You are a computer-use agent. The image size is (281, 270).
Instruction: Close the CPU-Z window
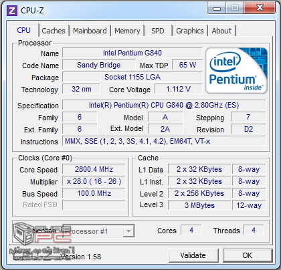(x=260, y=8)
